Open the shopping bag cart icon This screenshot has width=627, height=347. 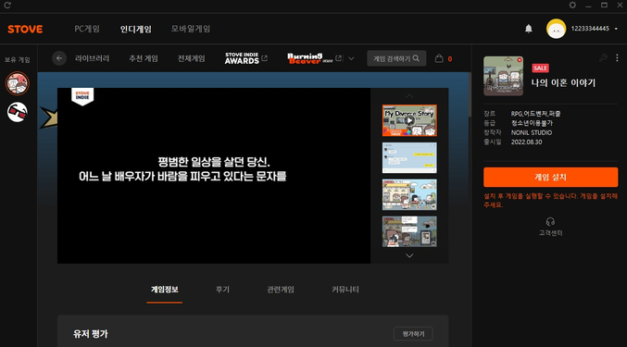click(439, 58)
